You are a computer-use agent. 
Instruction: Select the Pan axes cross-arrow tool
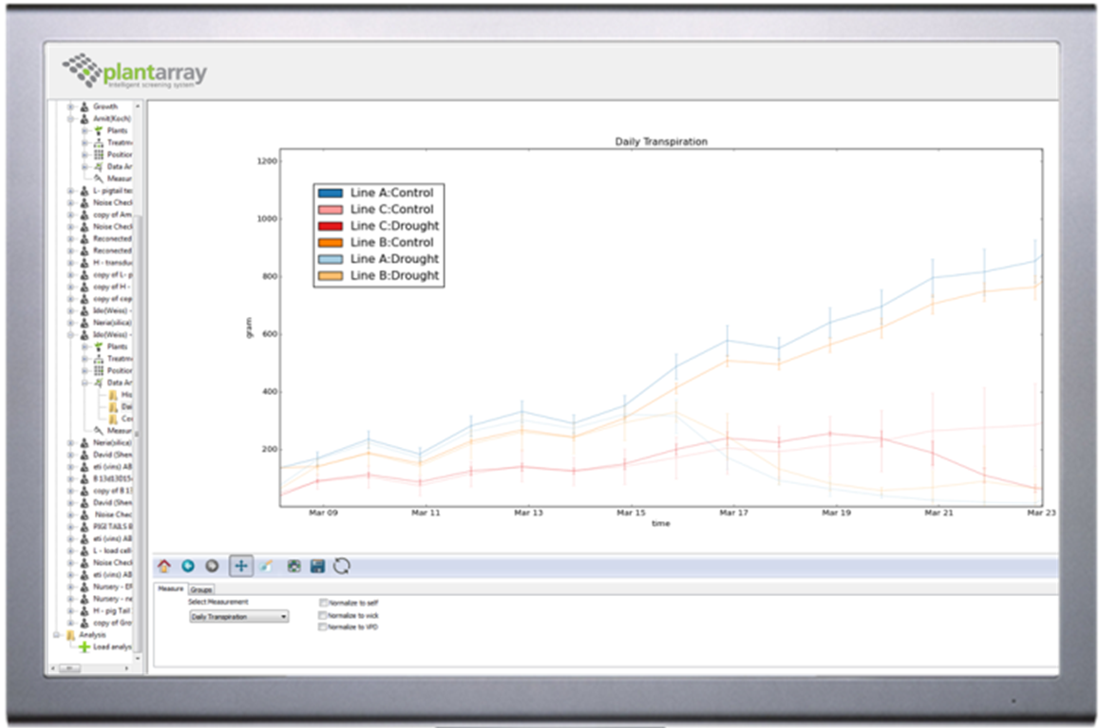[241, 566]
